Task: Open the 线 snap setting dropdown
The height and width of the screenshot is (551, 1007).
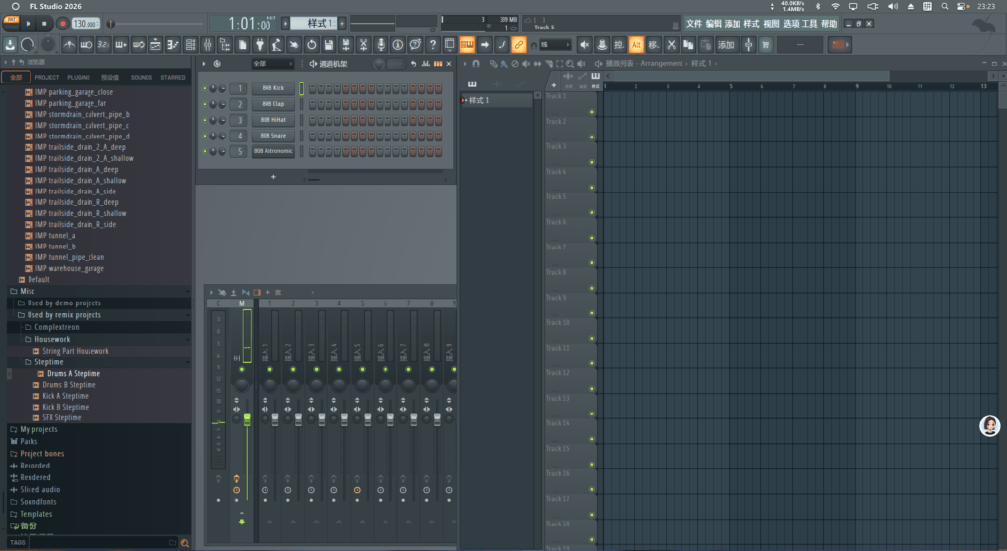Action: tap(555, 45)
